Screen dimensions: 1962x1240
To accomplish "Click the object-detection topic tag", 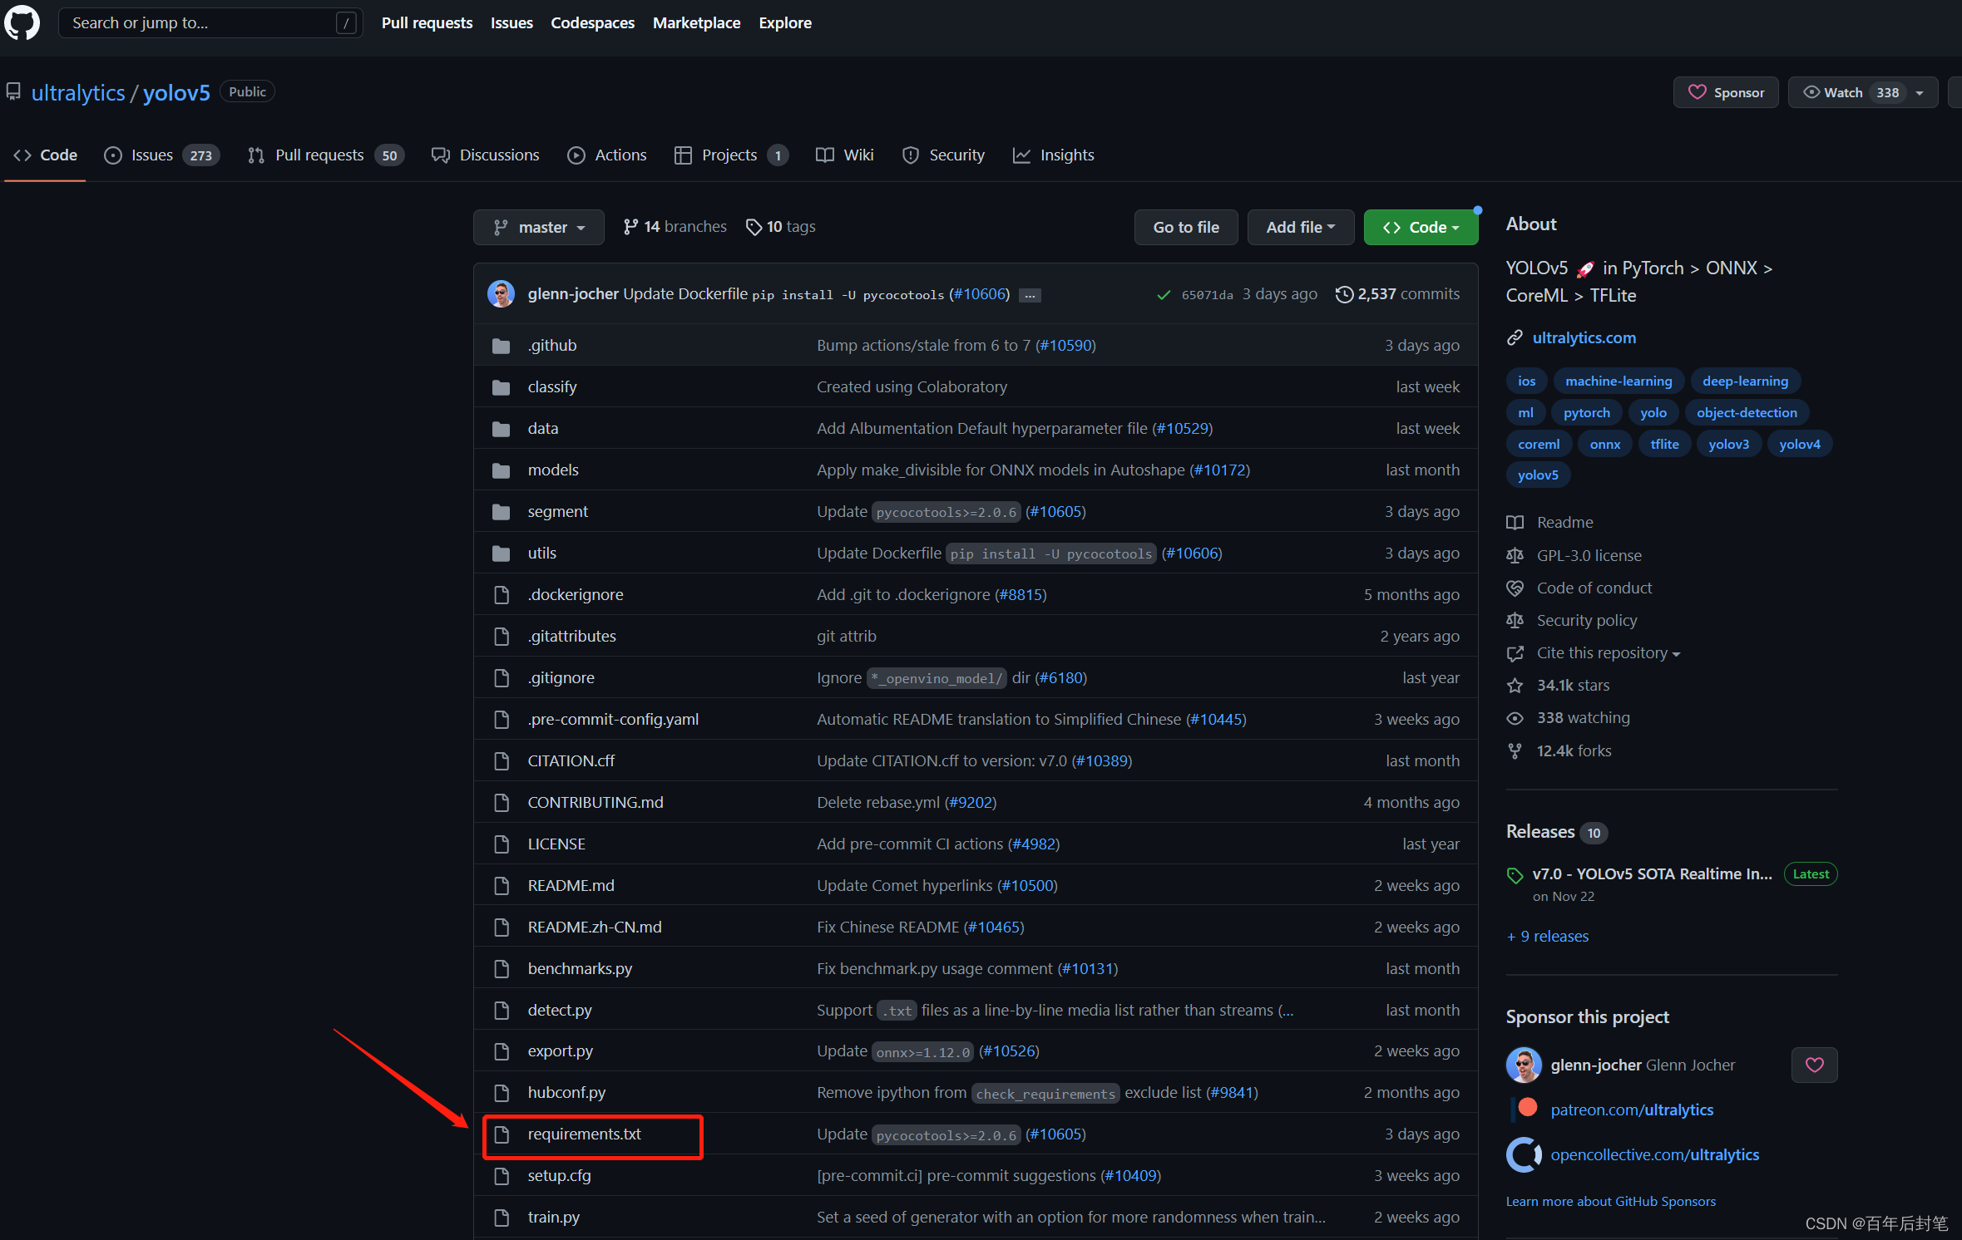I will [1747, 413].
